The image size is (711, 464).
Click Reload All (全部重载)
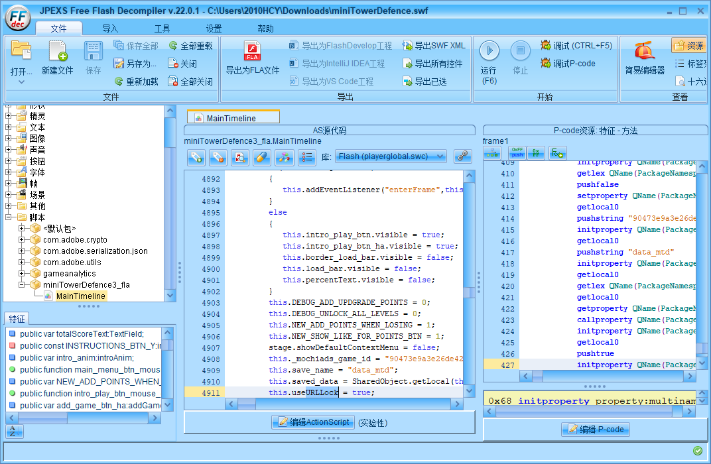pos(191,46)
